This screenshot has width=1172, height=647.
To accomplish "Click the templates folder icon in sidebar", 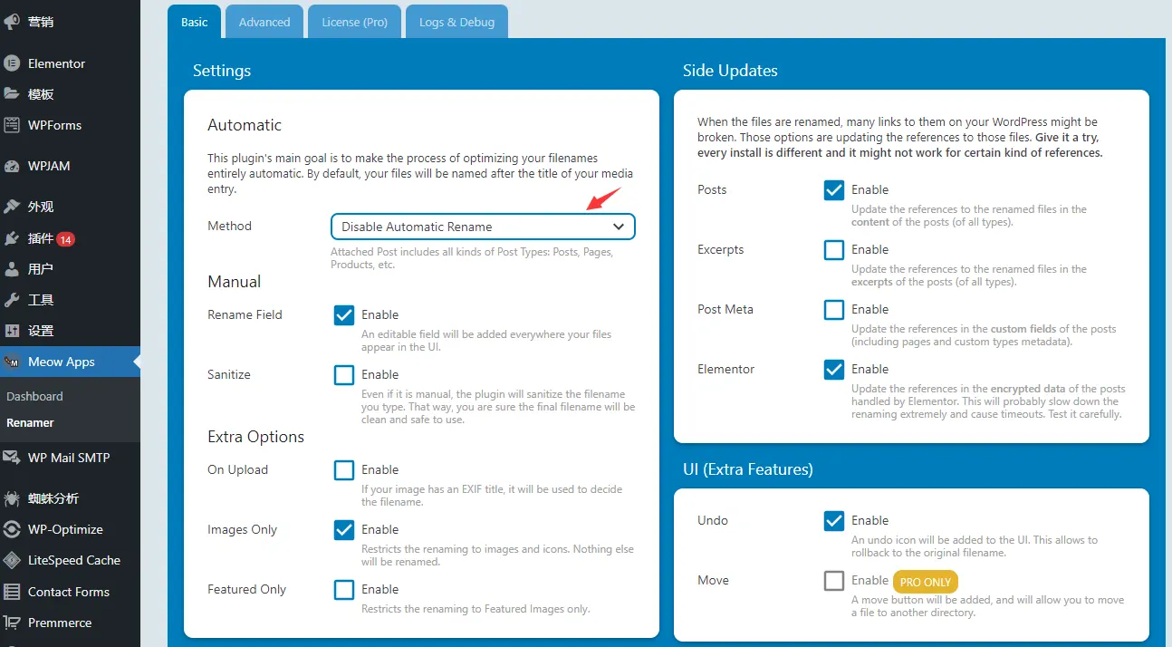I will [12, 94].
